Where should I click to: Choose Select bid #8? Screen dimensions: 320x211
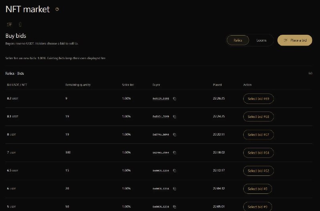point(257,189)
